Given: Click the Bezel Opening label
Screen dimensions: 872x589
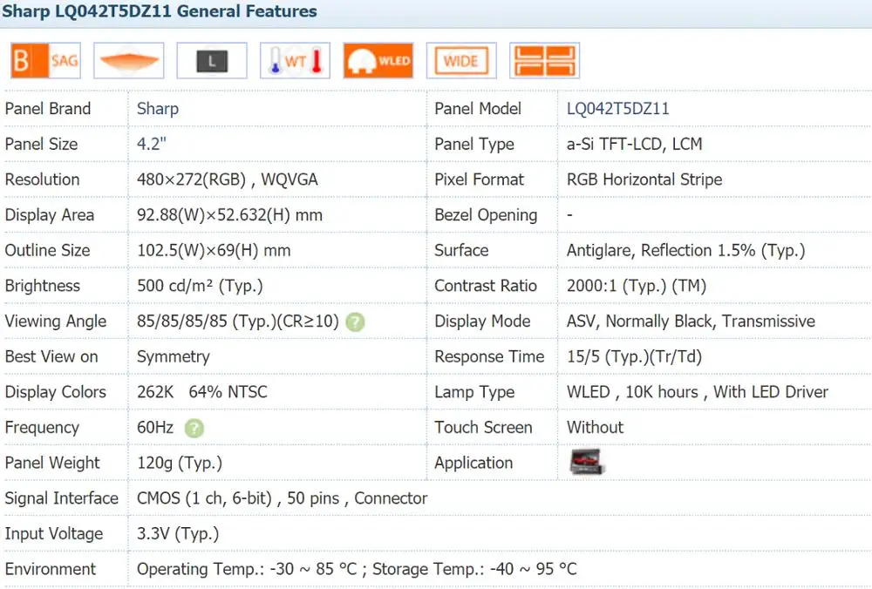Looking at the screenshot, I should (x=486, y=215).
